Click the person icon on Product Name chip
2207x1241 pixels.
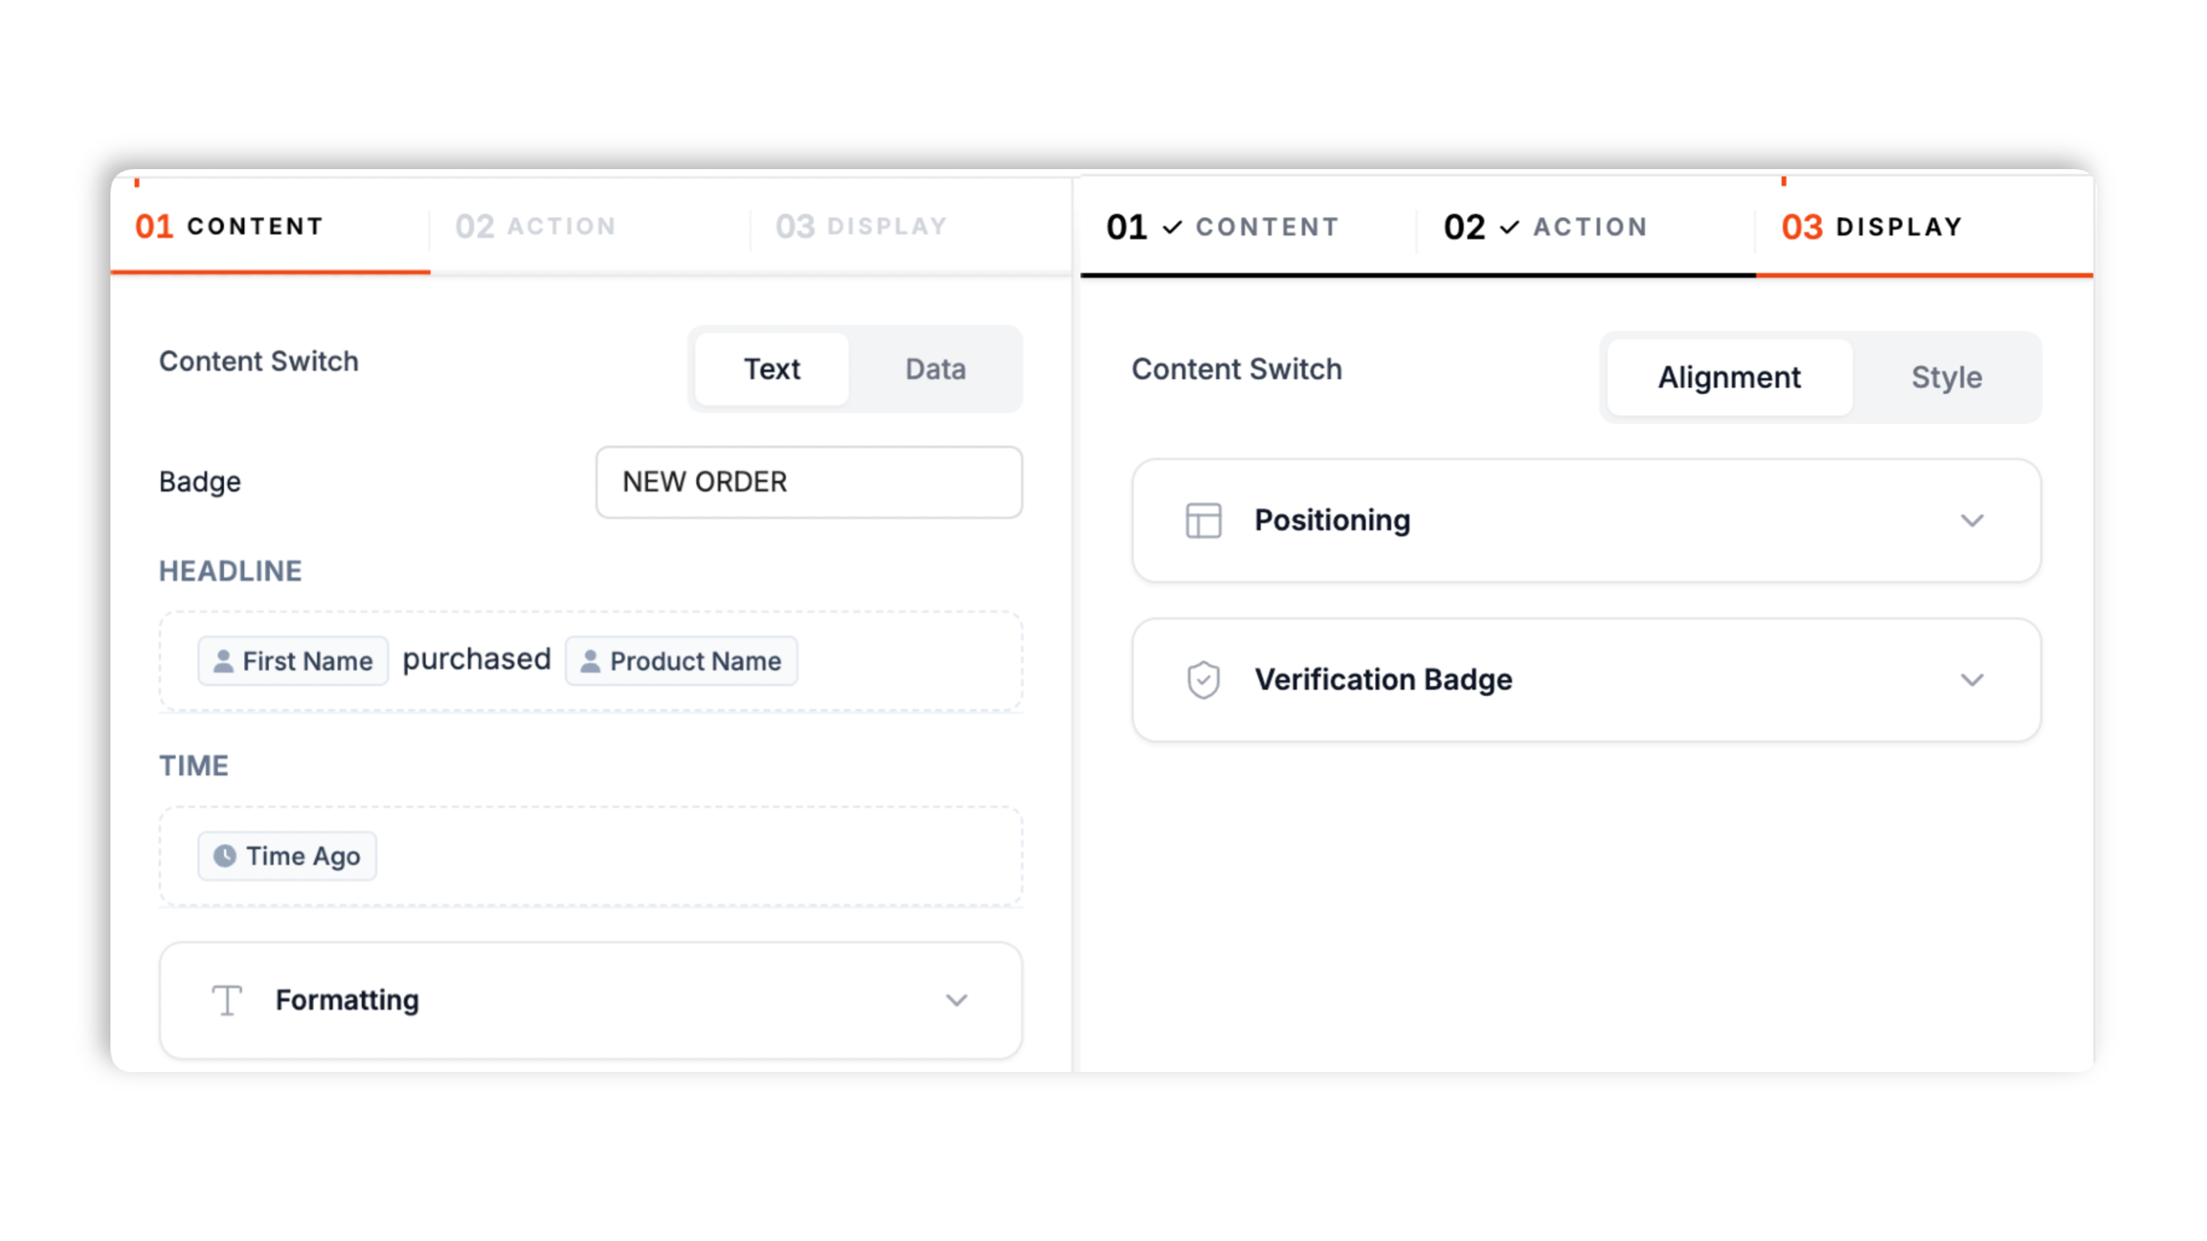590,662
